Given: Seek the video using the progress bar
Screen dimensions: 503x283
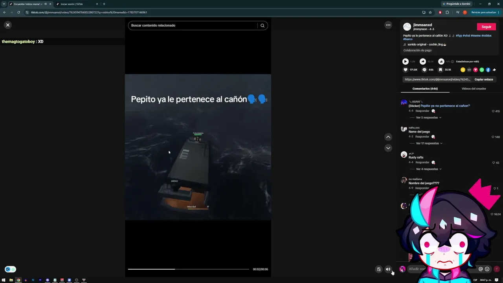Looking at the screenshot, I should pyautogui.click(x=189, y=269).
